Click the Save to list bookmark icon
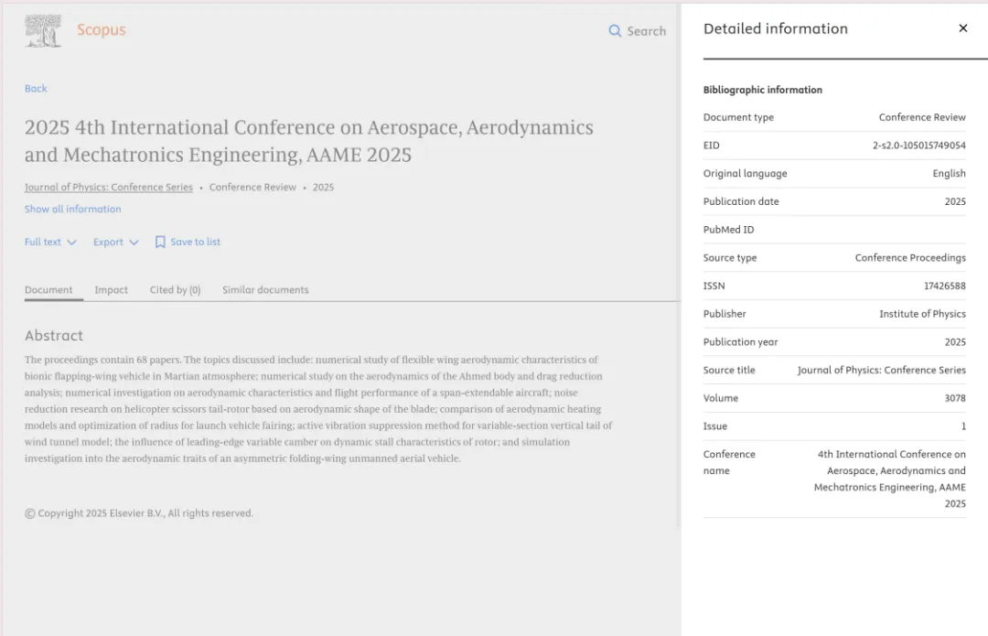Viewport: 988px width, 636px height. 160,243
